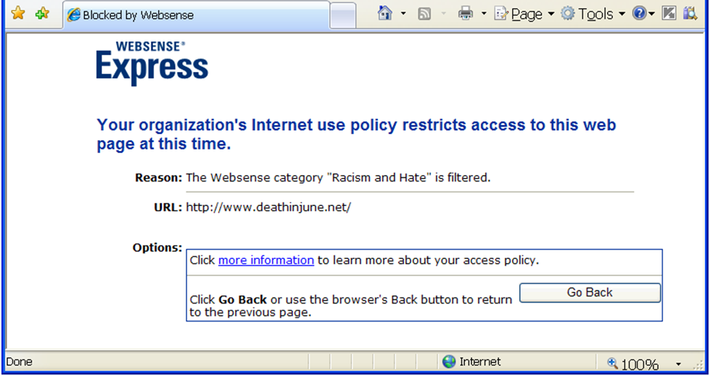Click the Add to Favorites star-plus icon
The width and height of the screenshot is (710, 376).
click(42, 14)
